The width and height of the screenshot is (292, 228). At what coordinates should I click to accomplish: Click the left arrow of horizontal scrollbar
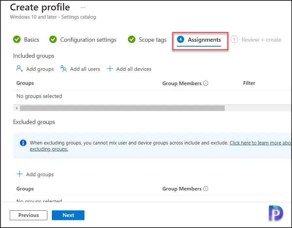pyautogui.click(x=17, y=108)
